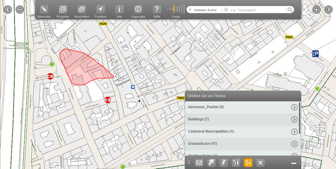336x169 pixels.
Task: Click the add layers icon
Action: click(211, 163)
